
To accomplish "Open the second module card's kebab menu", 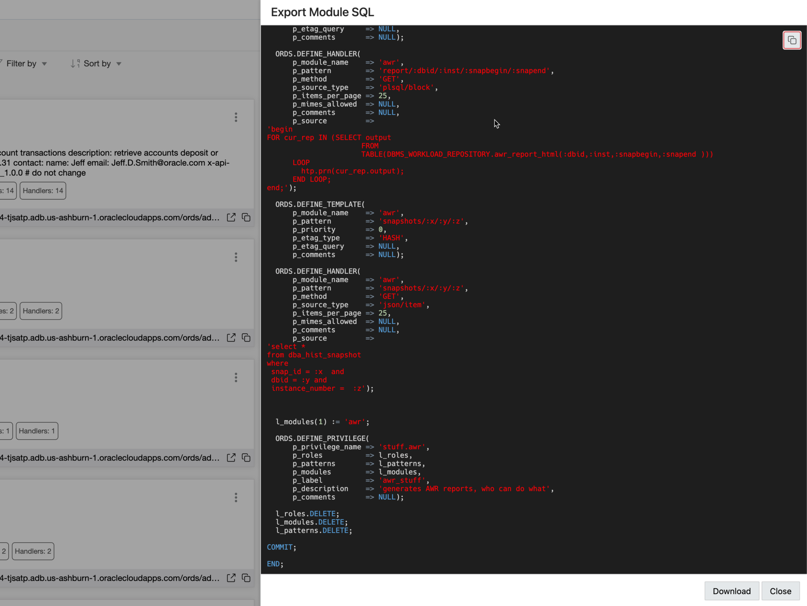I will (236, 257).
